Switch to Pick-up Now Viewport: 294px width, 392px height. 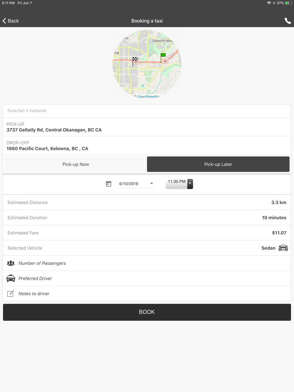coord(76,164)
